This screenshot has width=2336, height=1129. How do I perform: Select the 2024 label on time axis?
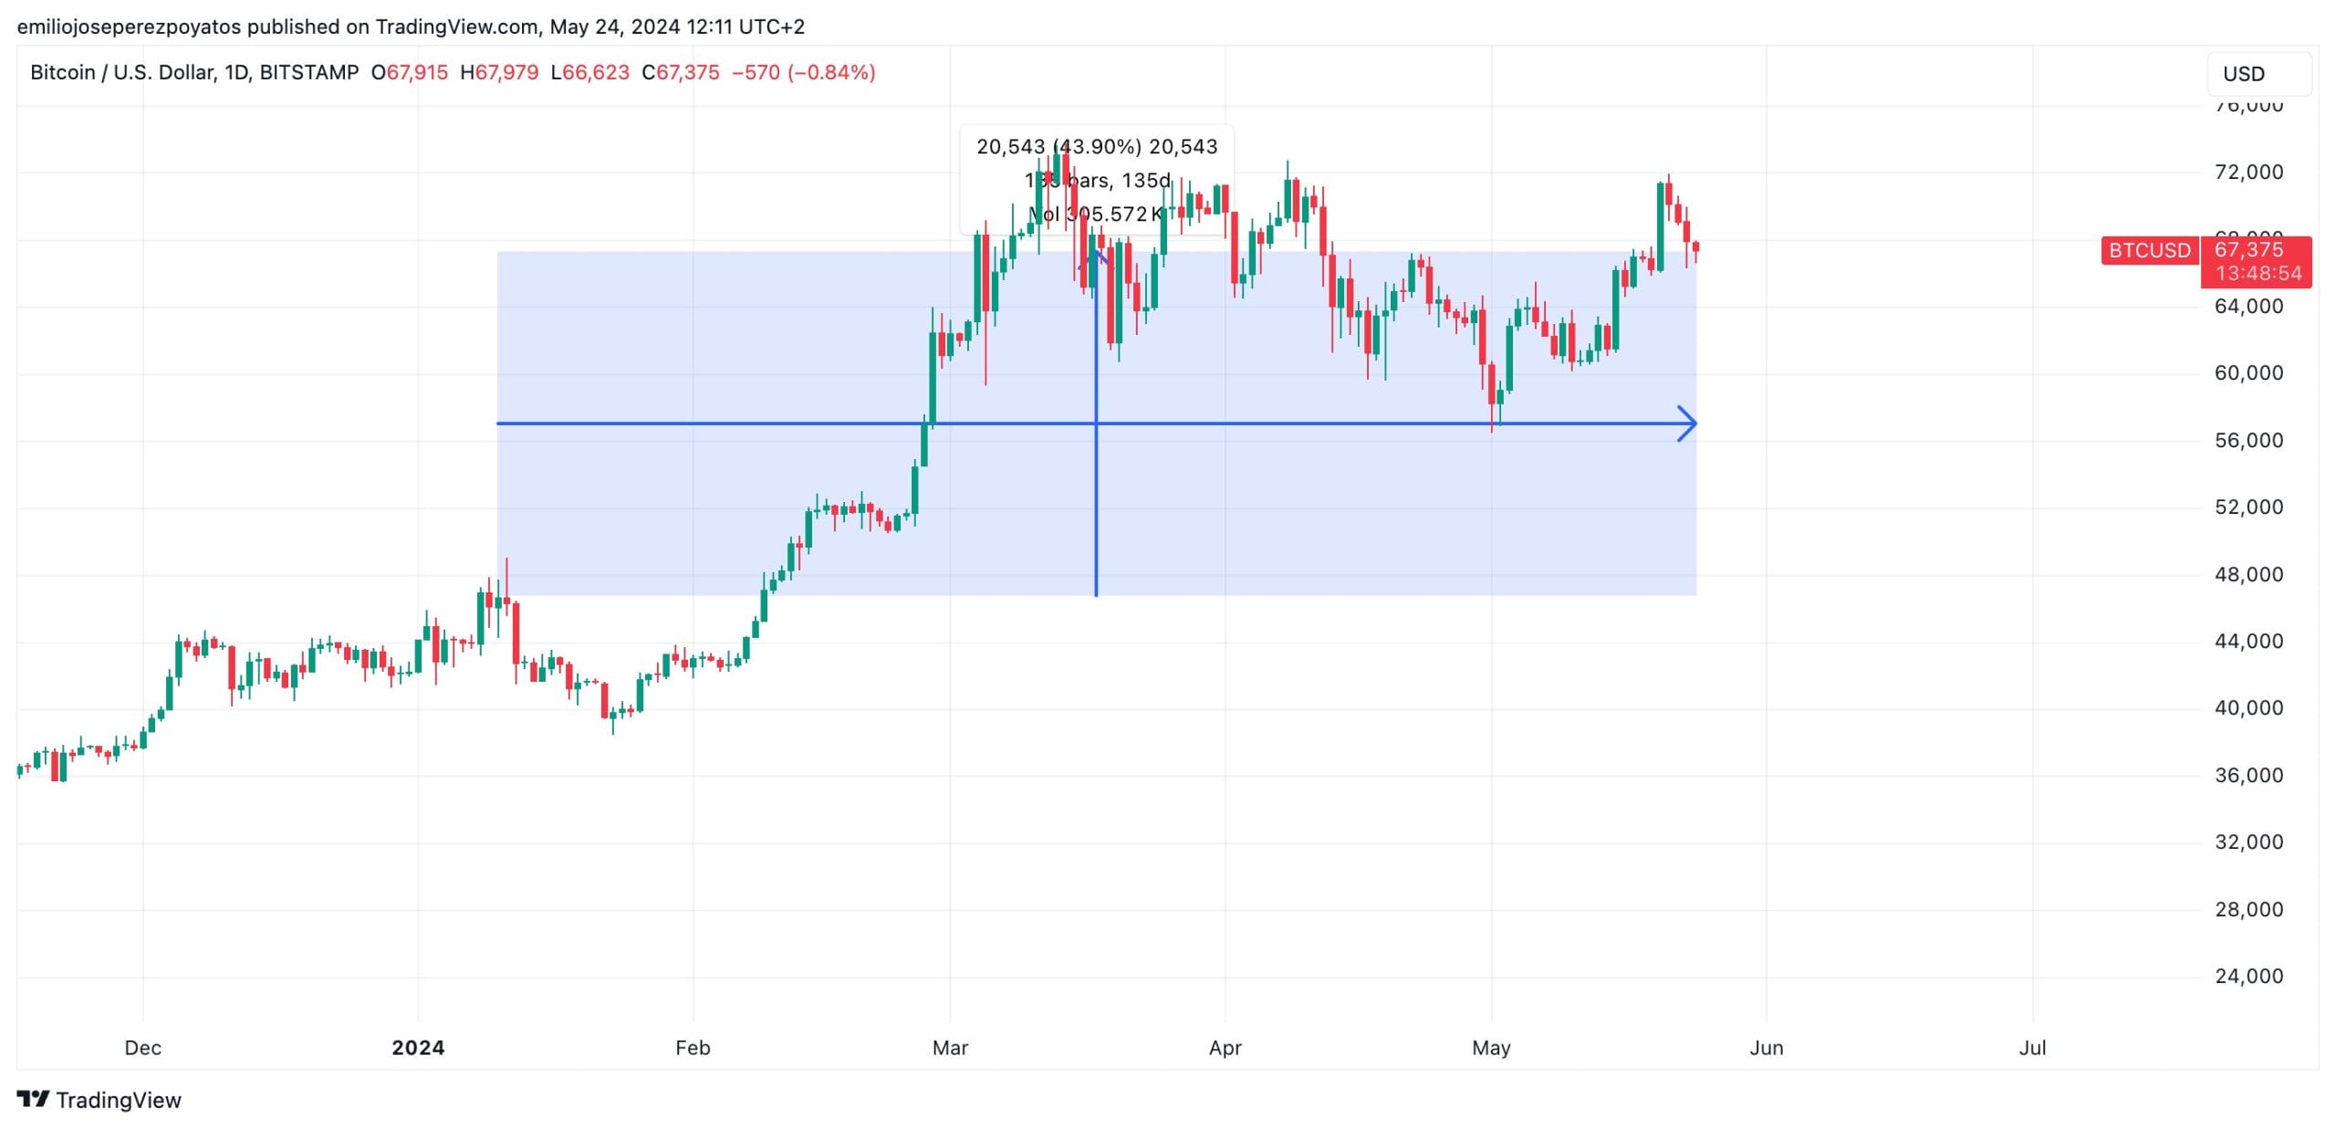coord(418,1048)
